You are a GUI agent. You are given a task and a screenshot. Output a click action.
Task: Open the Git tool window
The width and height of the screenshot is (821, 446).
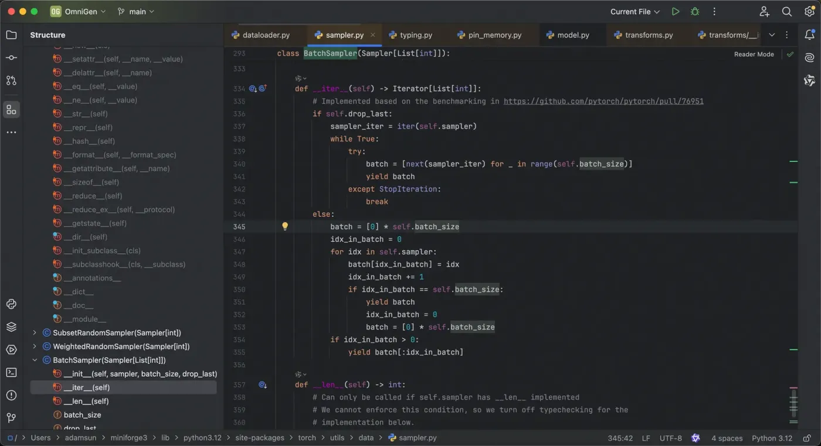(11, 418)
